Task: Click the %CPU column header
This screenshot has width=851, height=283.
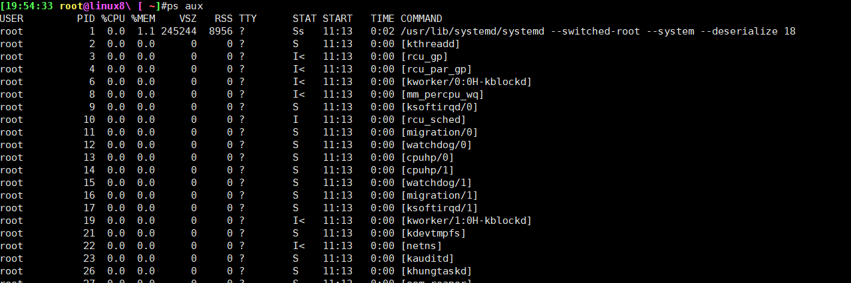Action: [x=112, y=19]
